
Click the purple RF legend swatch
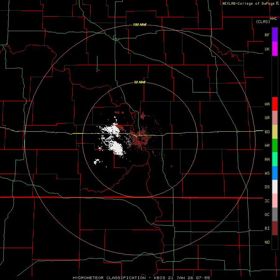[x=275, y=35]
